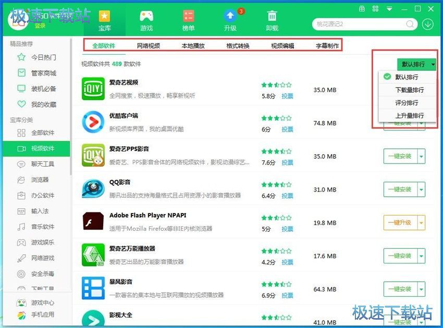This screenshot has height=328, width=443.
Task: Open the download manager arrow icon
Action: 428,24
